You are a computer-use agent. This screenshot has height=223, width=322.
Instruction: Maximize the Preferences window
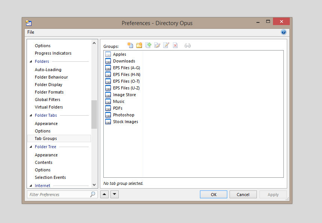point(268,21)
